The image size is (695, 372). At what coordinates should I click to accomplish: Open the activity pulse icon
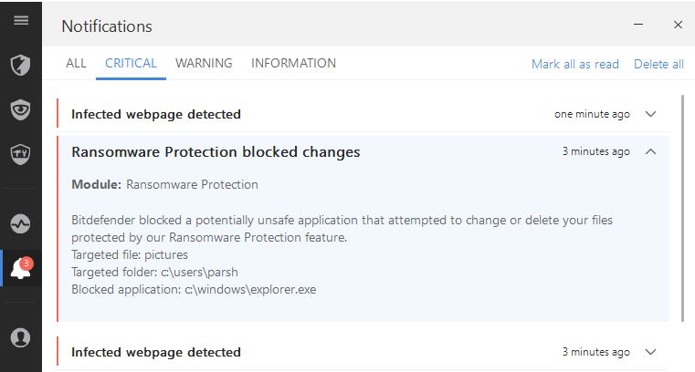20,223
